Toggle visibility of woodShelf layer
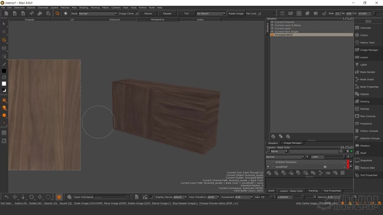The height and width of the screenshot is (215, 383). click(273, 167)
